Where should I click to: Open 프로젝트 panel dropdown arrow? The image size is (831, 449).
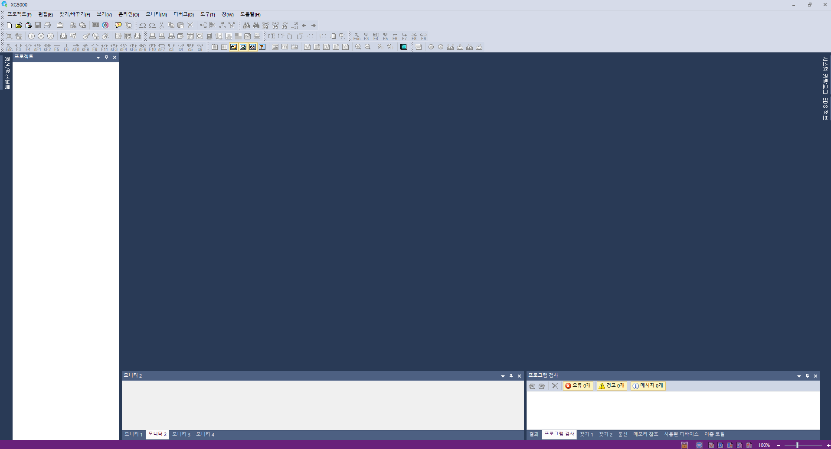pos(98,58)
